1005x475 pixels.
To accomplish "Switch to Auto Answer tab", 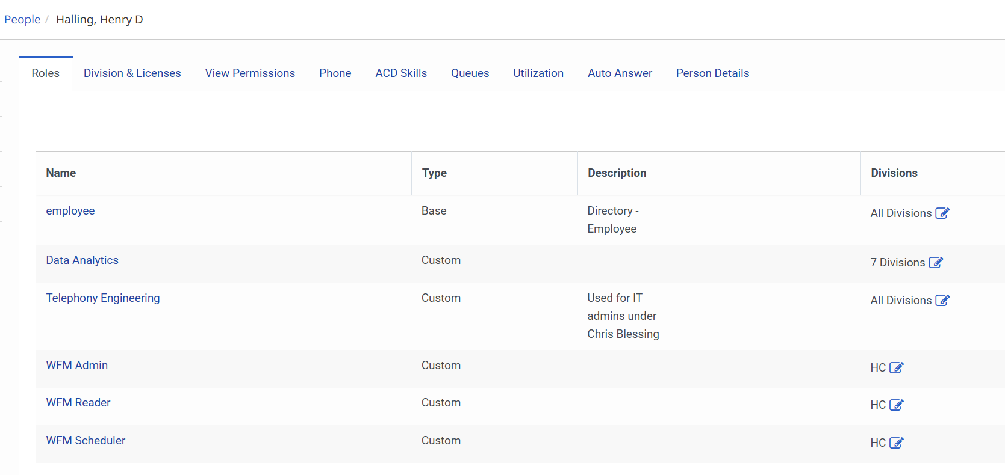I will pos(620,73).
